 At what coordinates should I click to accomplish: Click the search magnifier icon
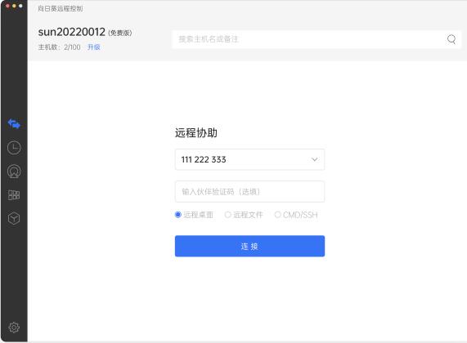coord(451,39)
